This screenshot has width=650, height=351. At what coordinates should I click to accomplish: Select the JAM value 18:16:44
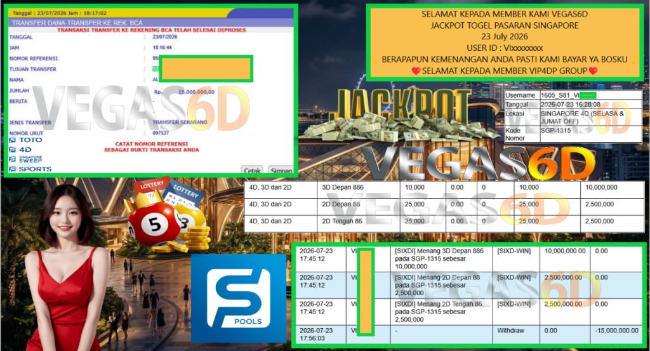click(x=162, y=48)
